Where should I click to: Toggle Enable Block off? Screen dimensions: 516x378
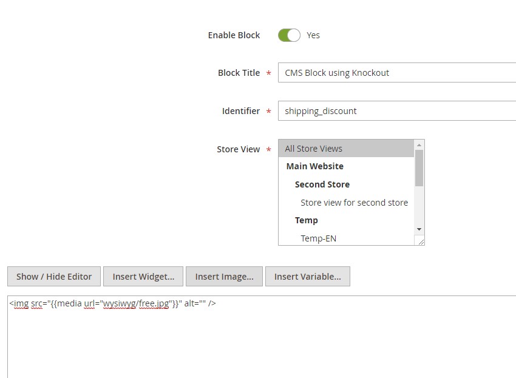[289, 35]
